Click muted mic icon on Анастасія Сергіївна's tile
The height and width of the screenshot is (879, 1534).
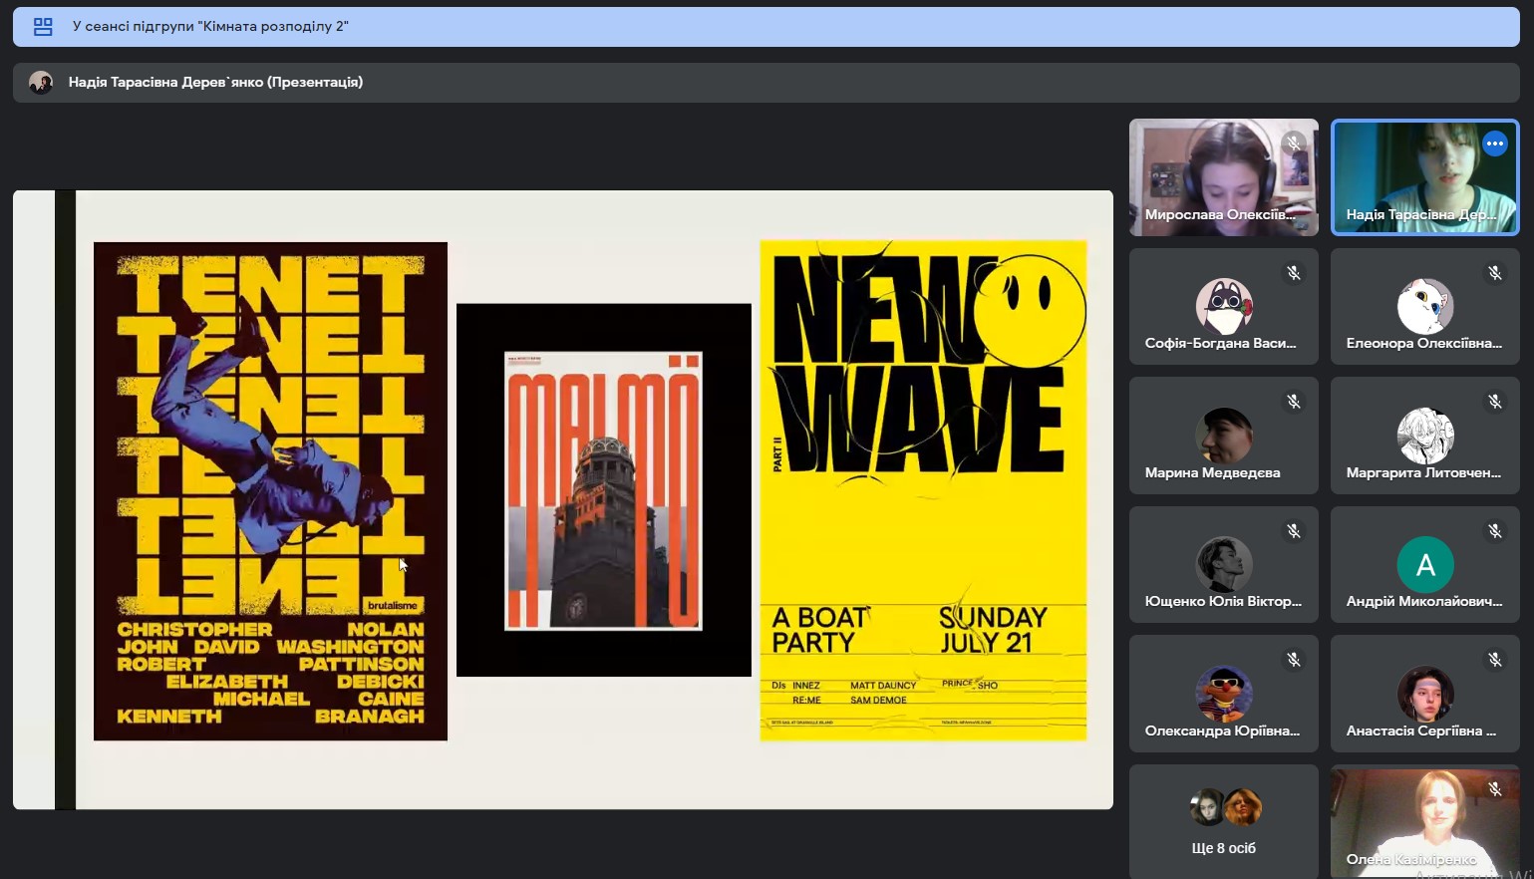(1494, 660)
